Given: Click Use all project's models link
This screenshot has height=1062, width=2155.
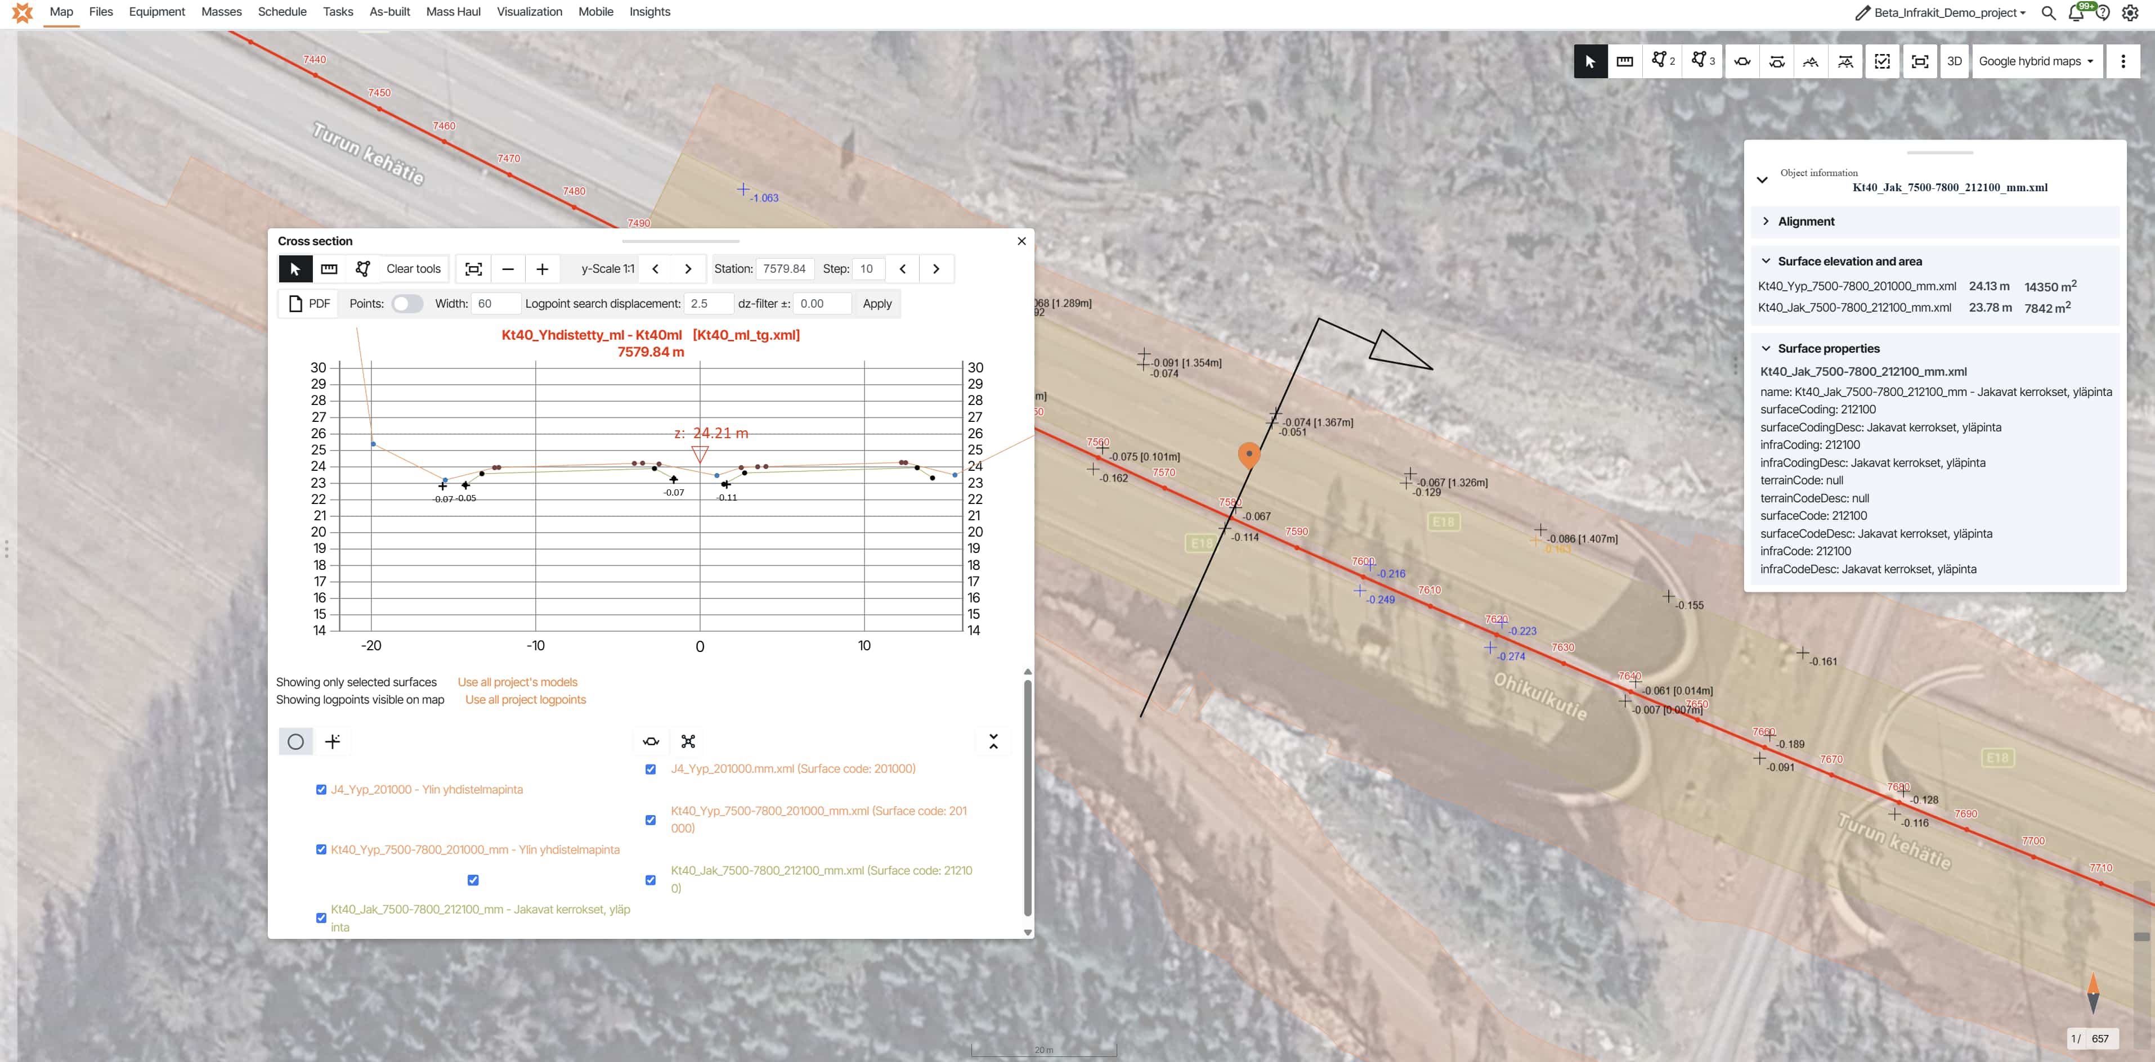Looking at the screenshot, I should pos(517,682).
